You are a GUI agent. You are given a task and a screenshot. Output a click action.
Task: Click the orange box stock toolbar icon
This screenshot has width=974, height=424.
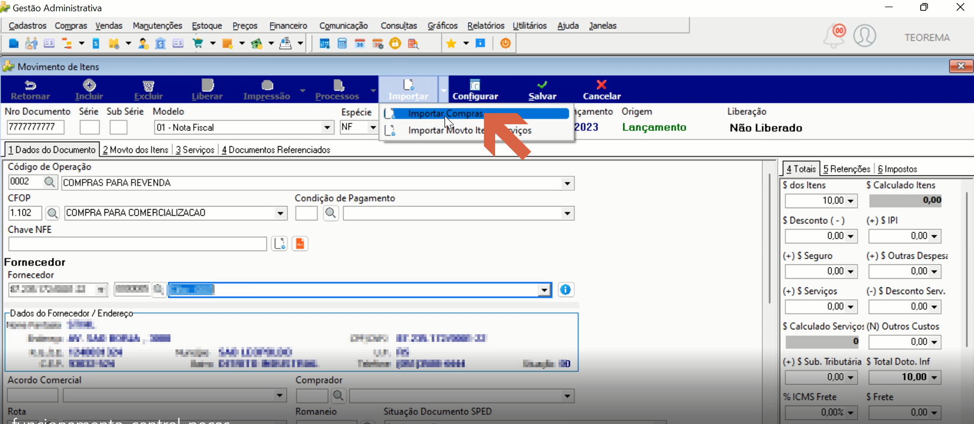tap(227, 44)
